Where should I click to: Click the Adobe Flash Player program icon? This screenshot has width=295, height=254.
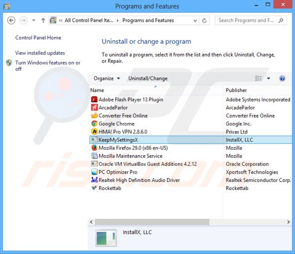pos(94,99)
